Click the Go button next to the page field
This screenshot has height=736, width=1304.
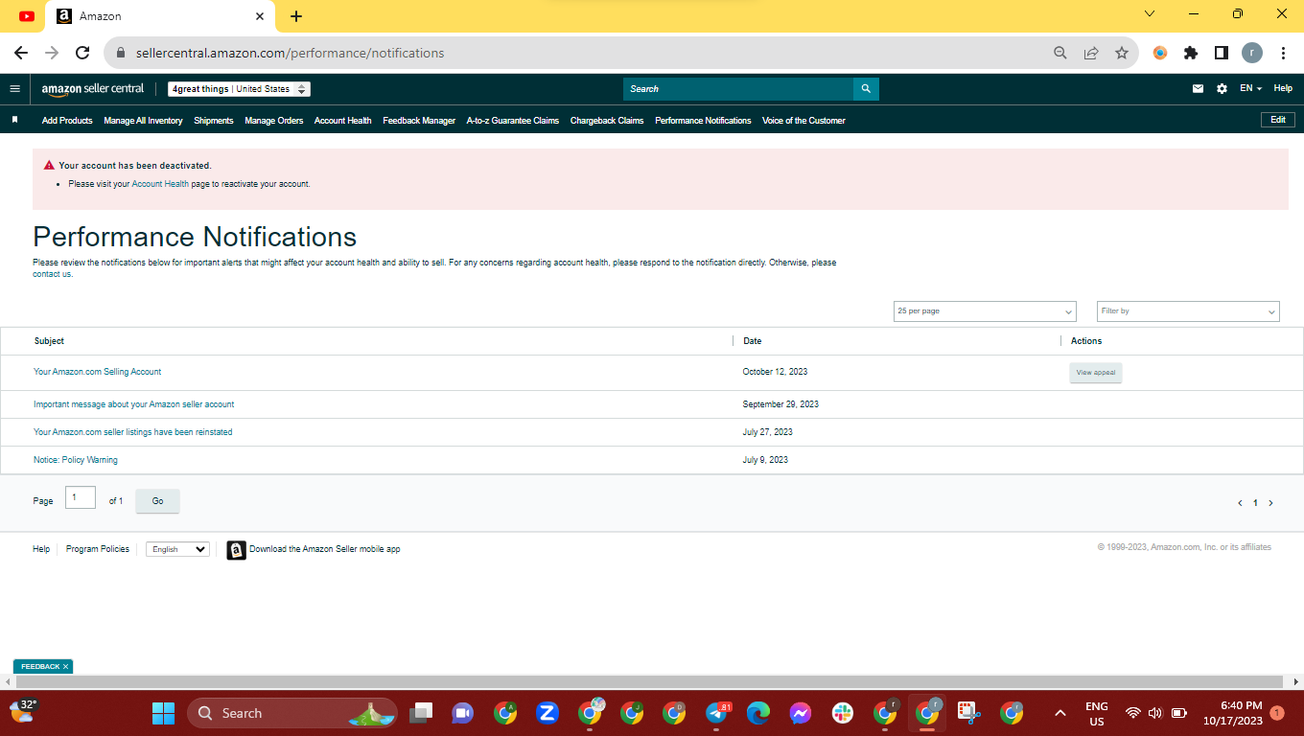pos(157,501)
